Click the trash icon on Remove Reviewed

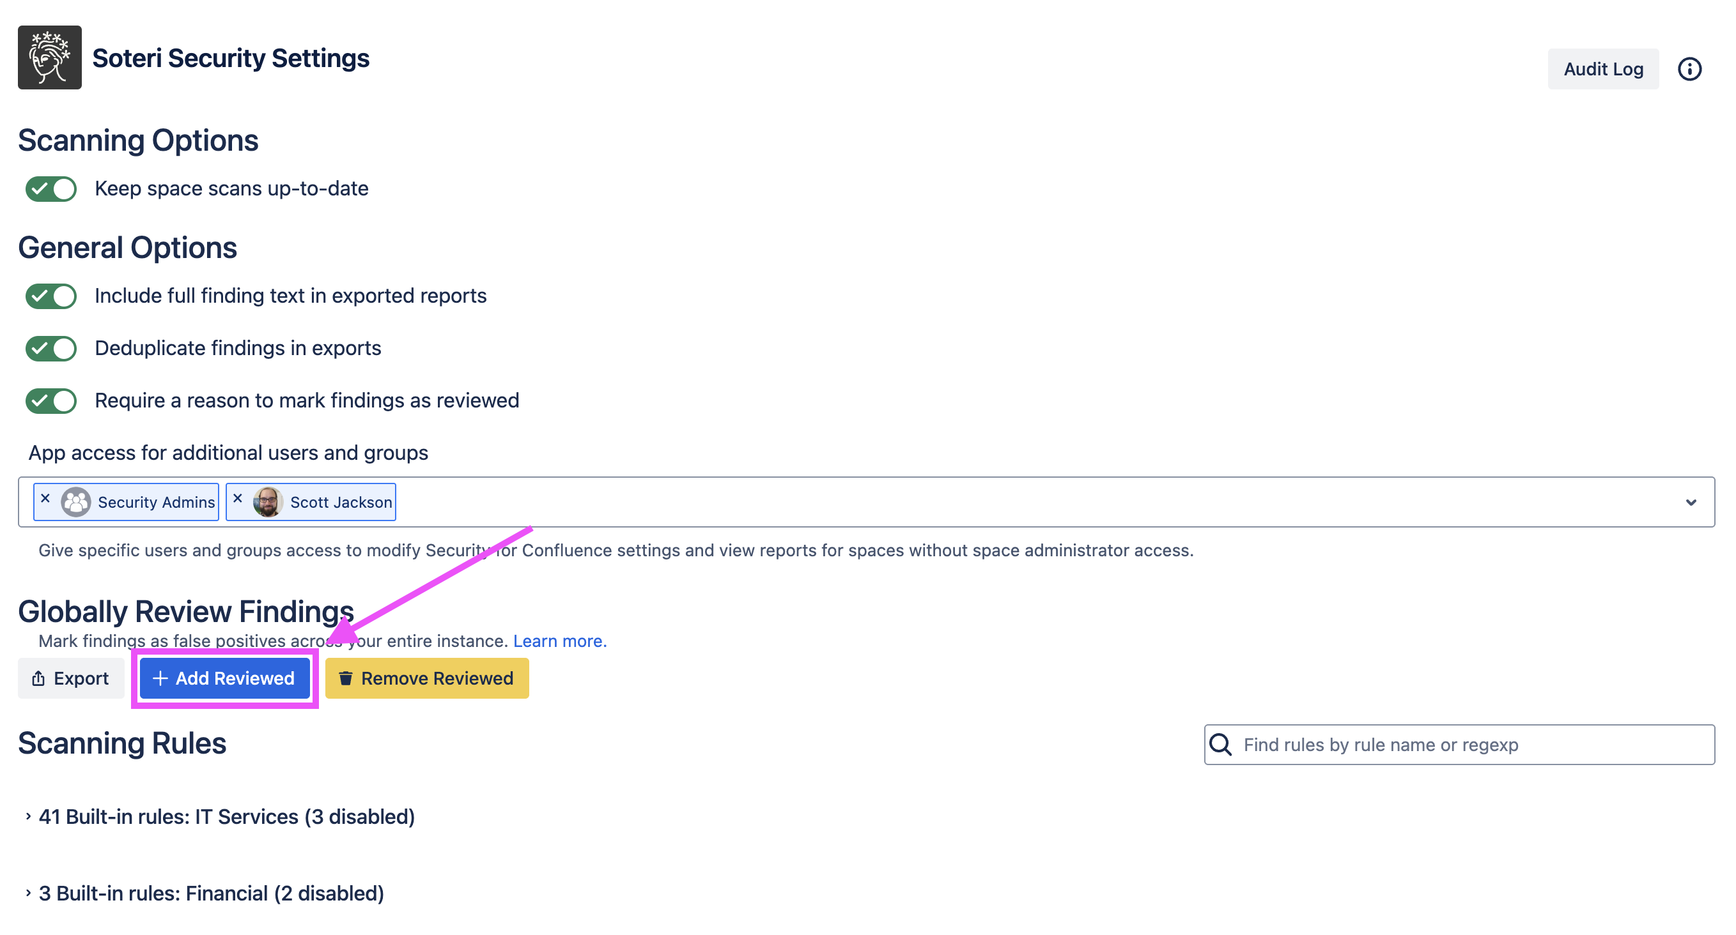346,678
